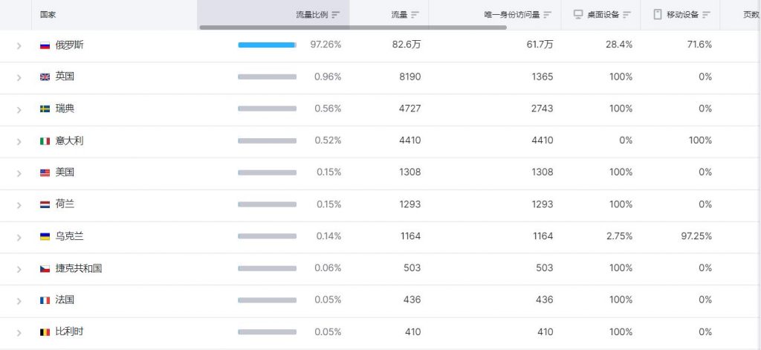Click the mobile phone icon in header

pos(658,14)
